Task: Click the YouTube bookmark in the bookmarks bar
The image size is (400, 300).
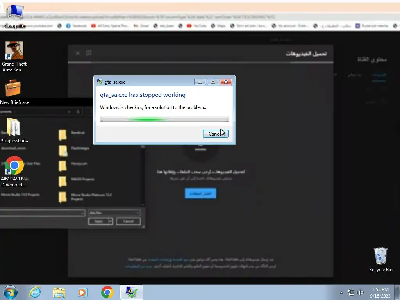Action: pyautogui.click(x=197, y=26)
